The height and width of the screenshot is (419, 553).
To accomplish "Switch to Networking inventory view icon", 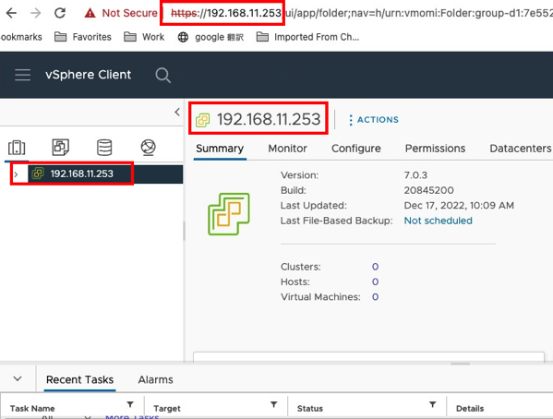I will [148, 147].
